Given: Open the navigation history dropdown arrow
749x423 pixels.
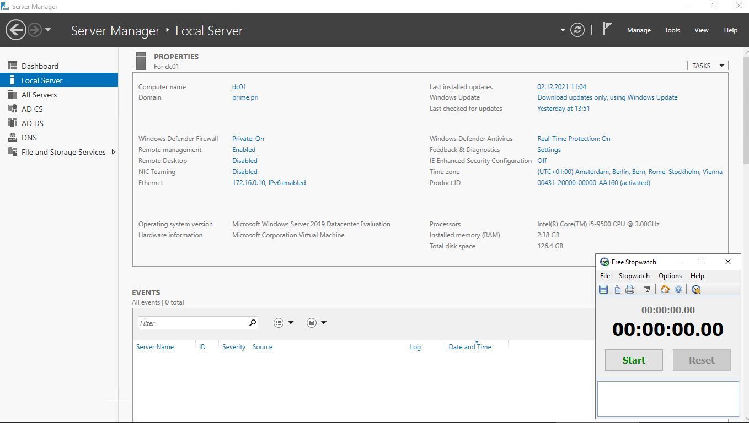Looking at the screenshot, I should tap(48, 30).
